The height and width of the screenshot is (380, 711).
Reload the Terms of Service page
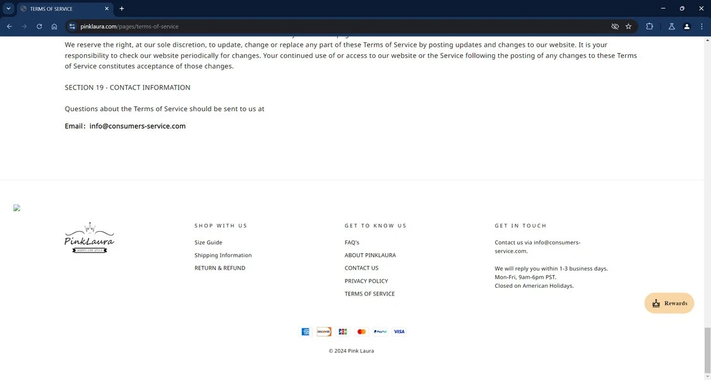click(x=39, y=27)
